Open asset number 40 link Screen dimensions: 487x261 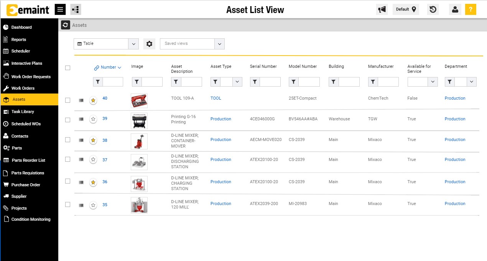click(x=105, y=98)
